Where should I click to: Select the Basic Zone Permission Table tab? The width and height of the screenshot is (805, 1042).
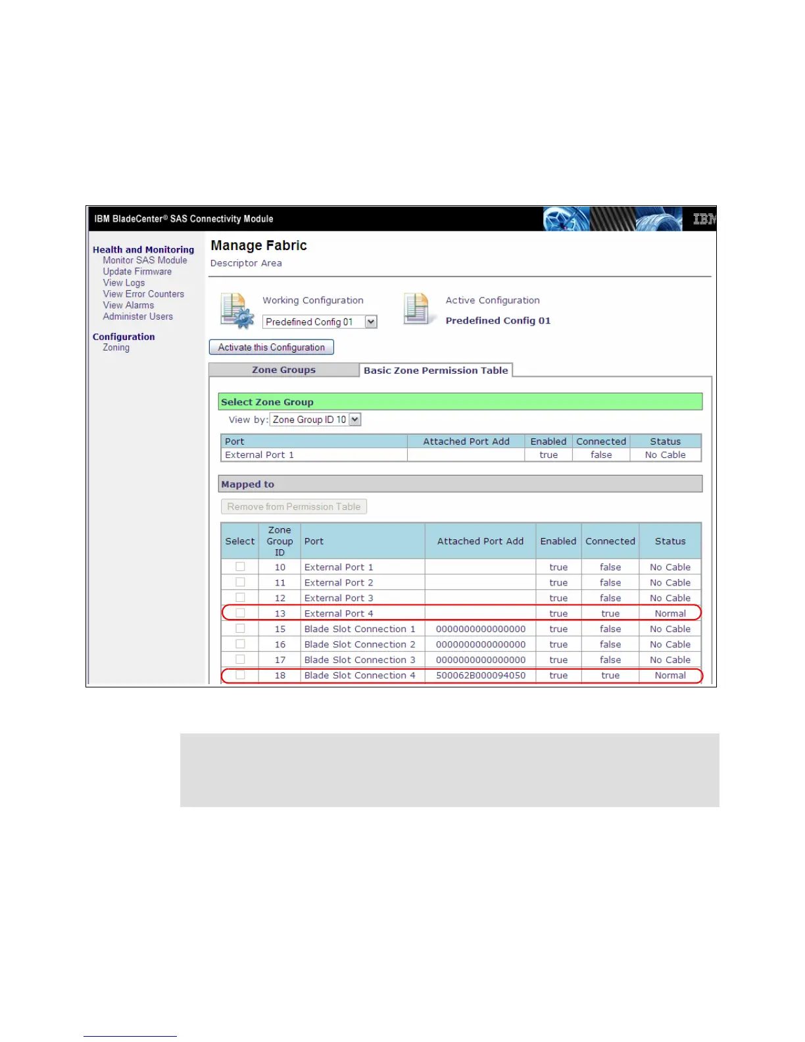pyautogui.click(x=436, y=370)
